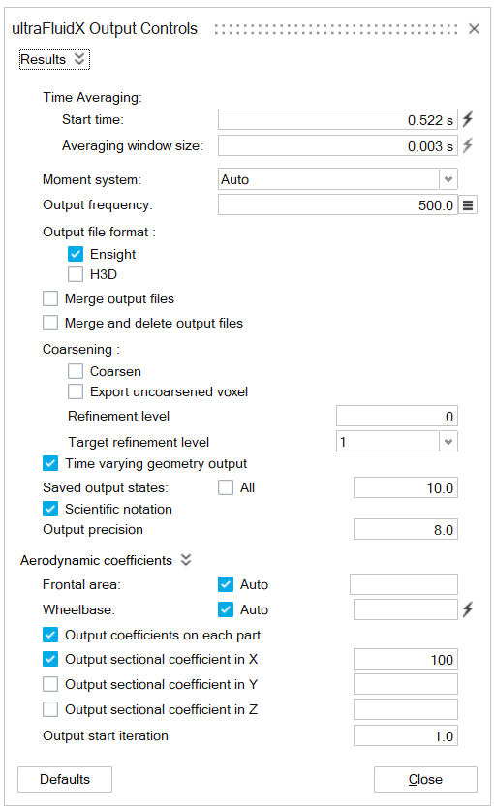494x811 pixels.
Task: Grab the dotted panel drag handle
Action: 336,29
